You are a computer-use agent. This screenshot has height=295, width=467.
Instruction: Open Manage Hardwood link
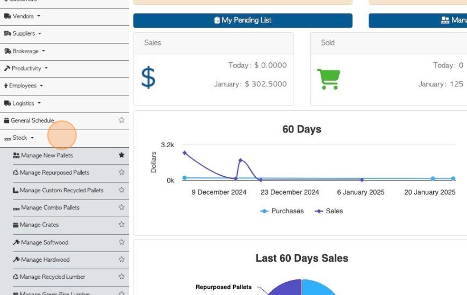click(45, 259)
